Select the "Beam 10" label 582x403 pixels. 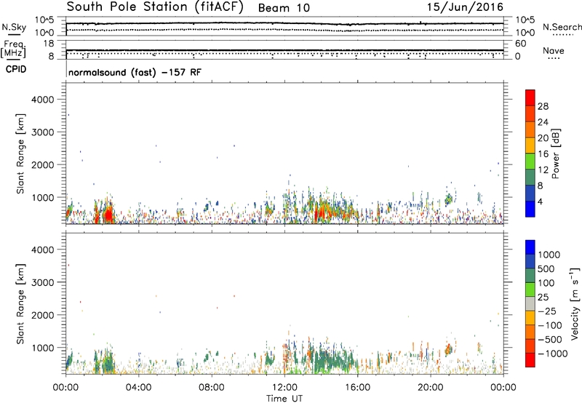pos(284,8)
